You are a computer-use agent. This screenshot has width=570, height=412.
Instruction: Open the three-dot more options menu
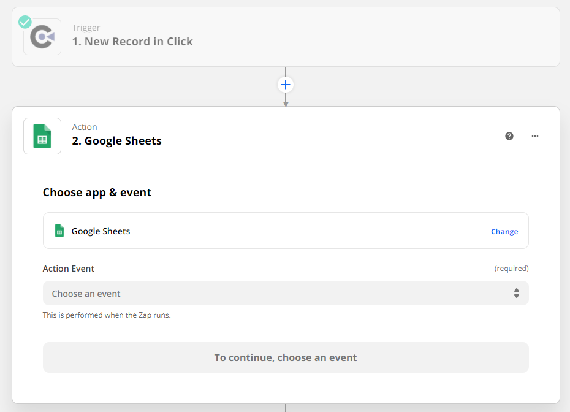click(535, 136)
